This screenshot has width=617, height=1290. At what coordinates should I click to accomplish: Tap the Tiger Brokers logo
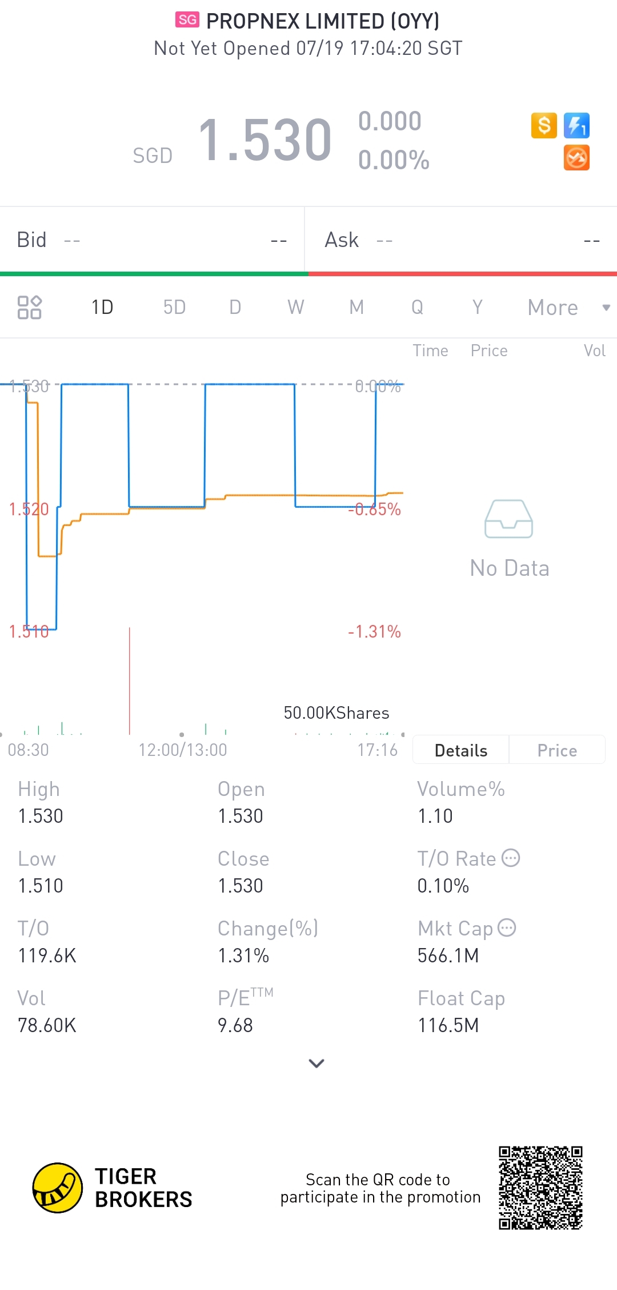pos(58,1188)
